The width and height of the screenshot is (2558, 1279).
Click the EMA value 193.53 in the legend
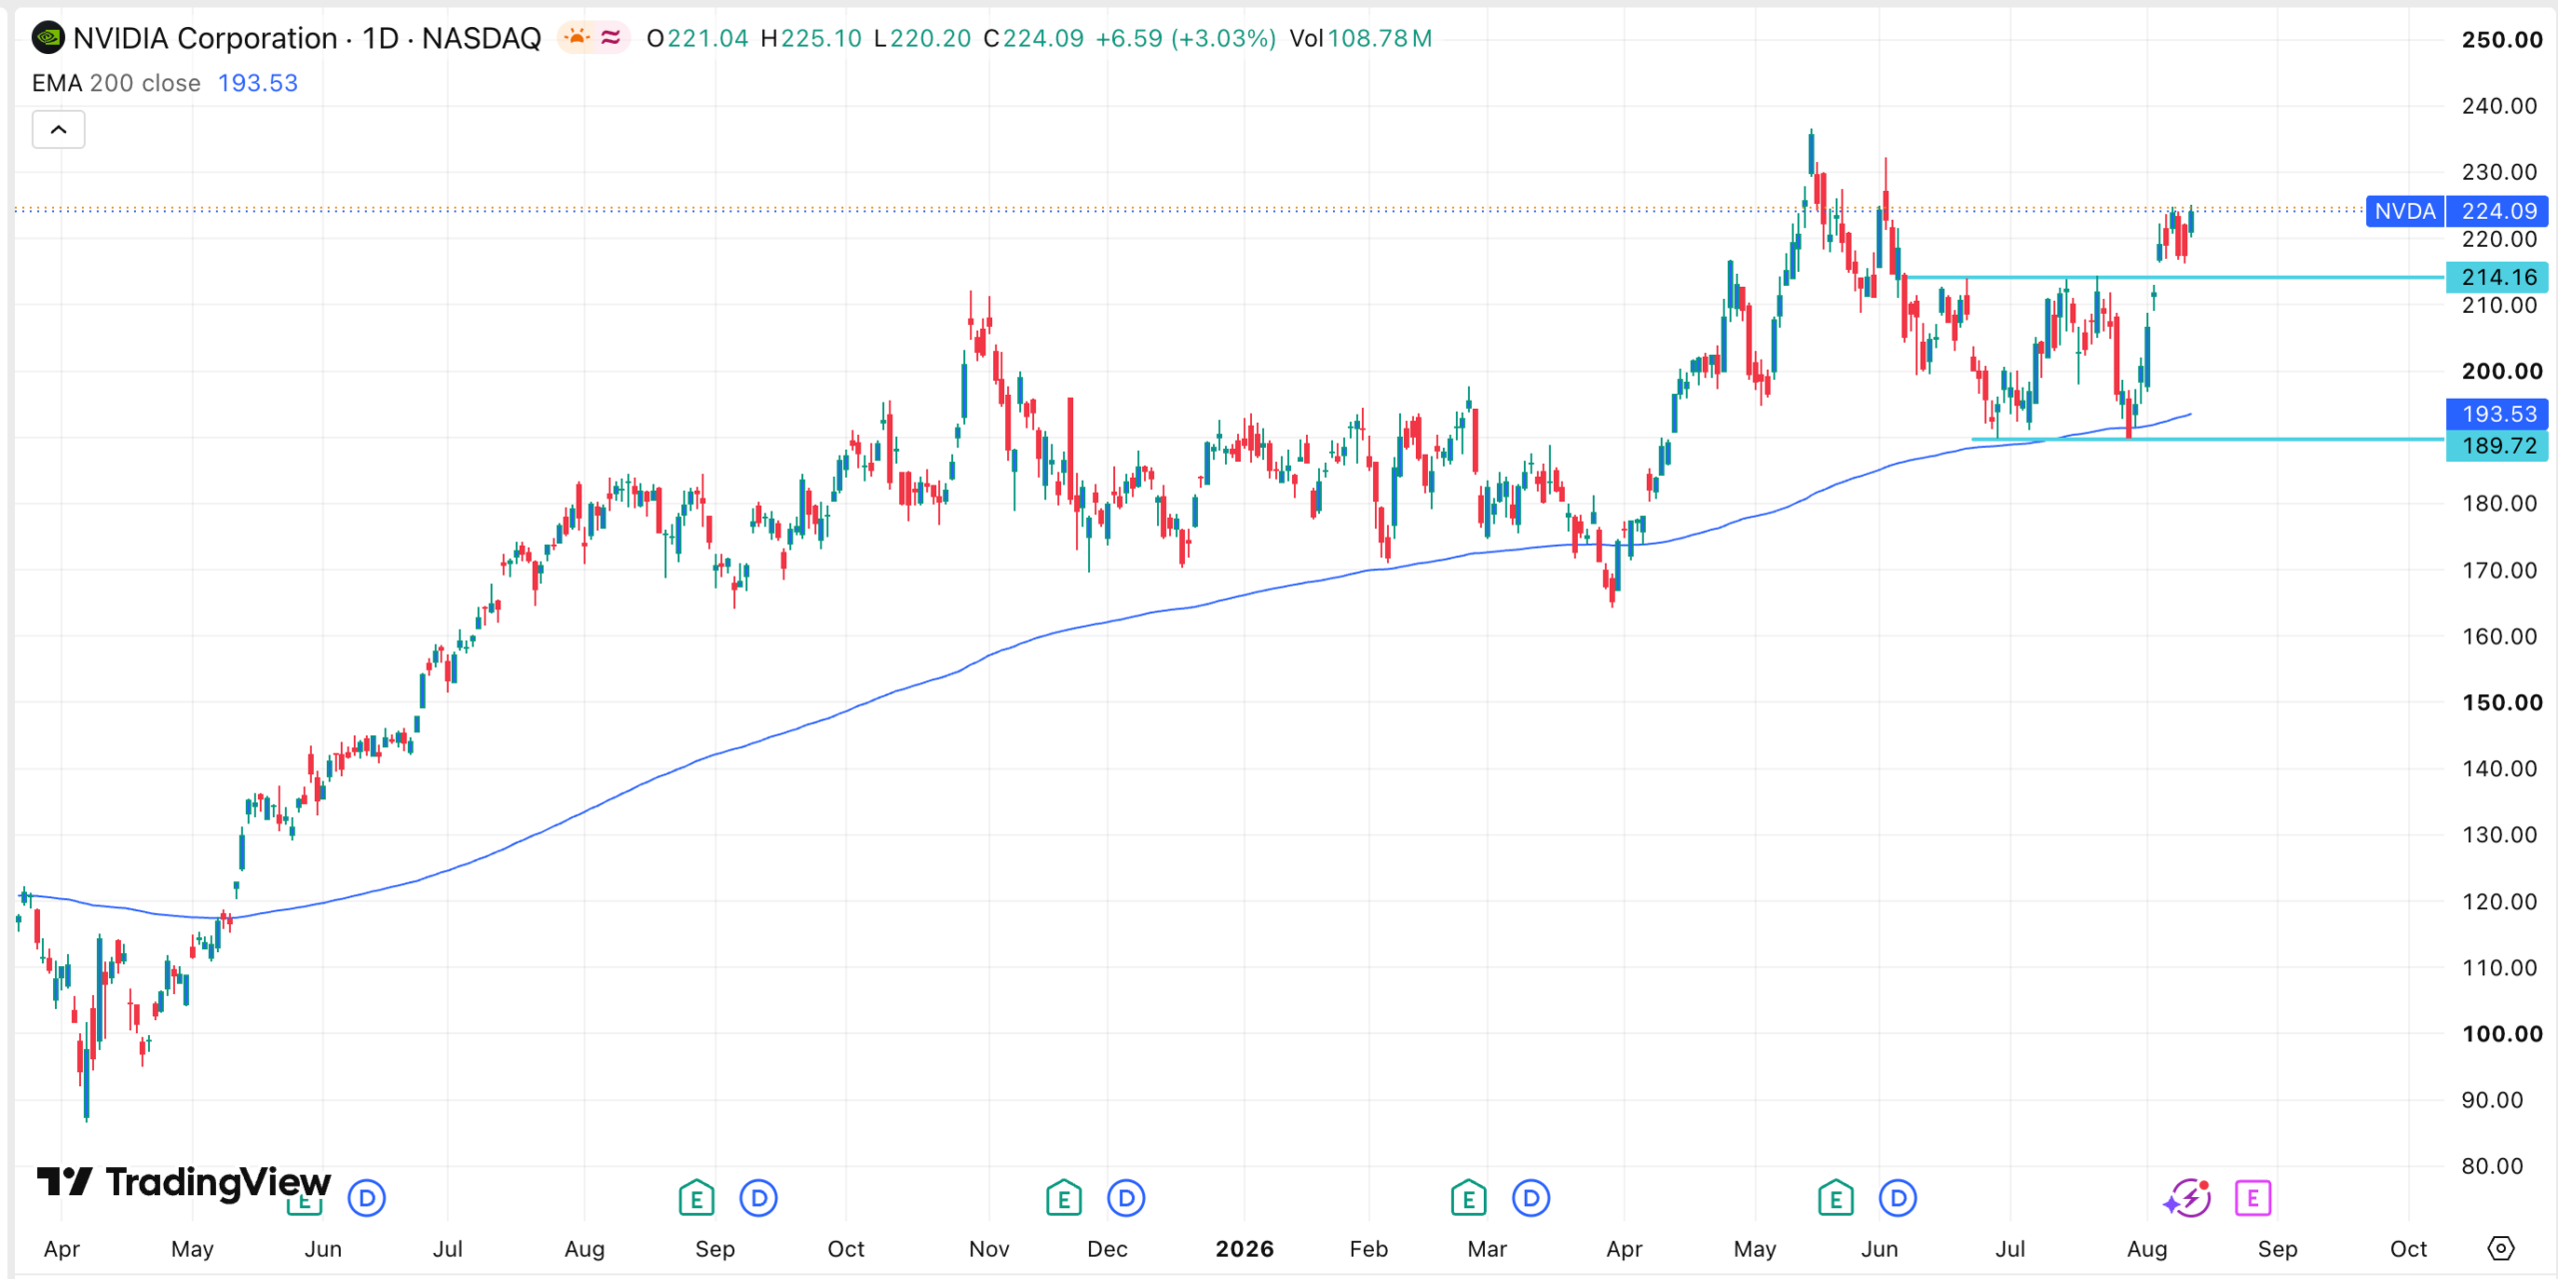coord(258,83)
